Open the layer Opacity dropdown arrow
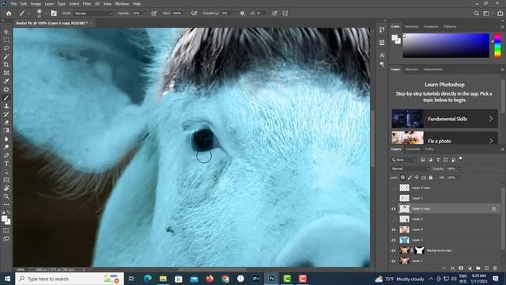 coord(459,169)
